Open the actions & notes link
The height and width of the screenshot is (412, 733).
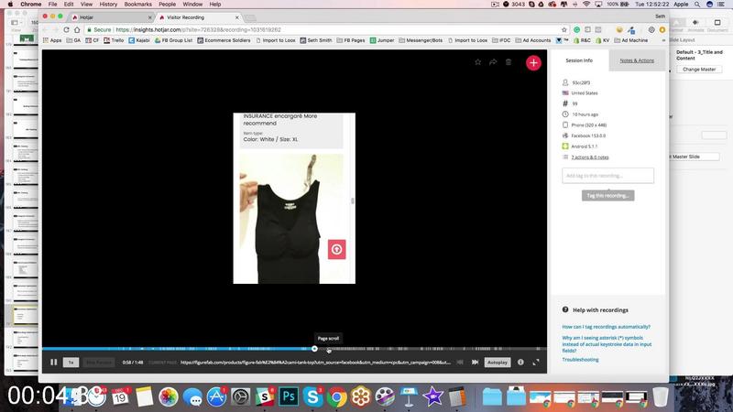pyautogui.click(x=590, y=157)
